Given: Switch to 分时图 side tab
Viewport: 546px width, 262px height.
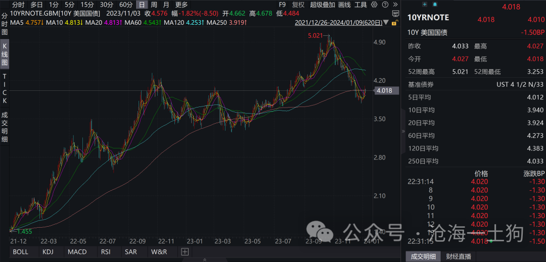Looking at the screenshot, I should [x=5, y=24].
